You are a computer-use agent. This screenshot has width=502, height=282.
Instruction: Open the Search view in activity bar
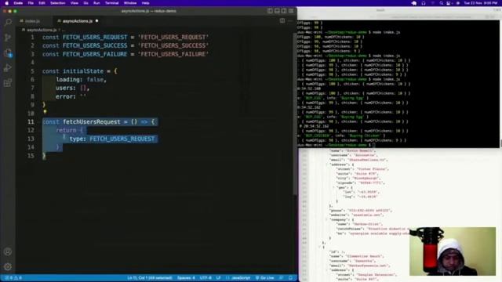[8, 22]
